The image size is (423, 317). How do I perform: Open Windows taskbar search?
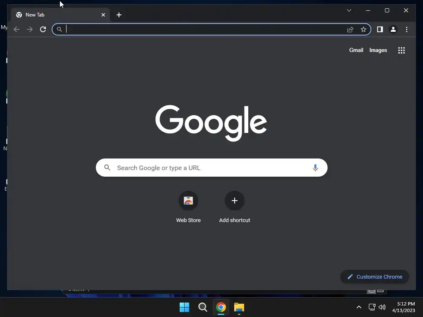pyautogui.click(x=202, y=307)
